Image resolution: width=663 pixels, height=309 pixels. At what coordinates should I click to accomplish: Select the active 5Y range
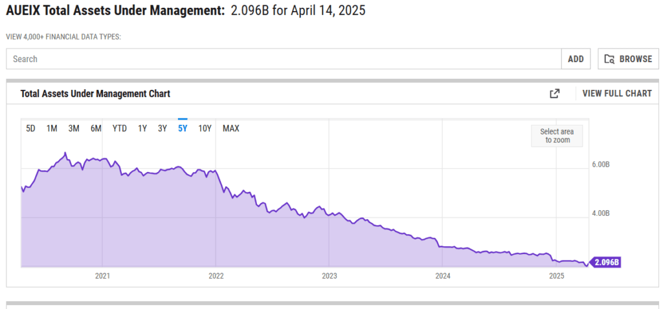(x=183, y=128)
